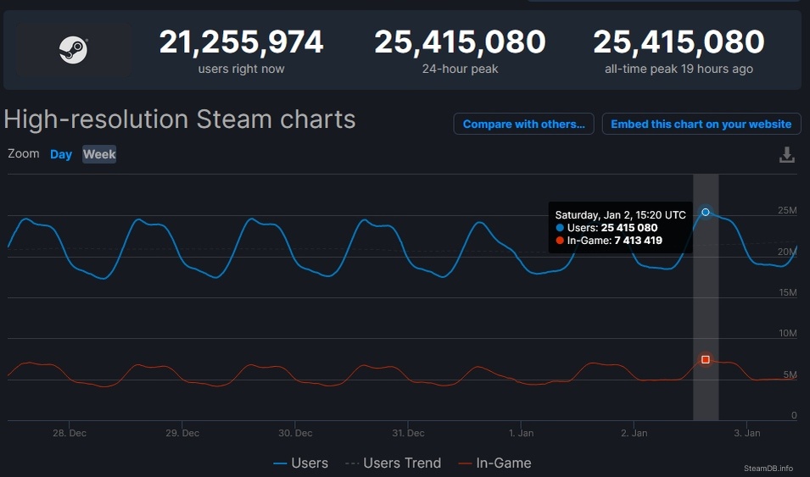The height and width of the screenshot is (477, 810).
Task: Click the 25M y-axis label
Action: click(787, 210)
